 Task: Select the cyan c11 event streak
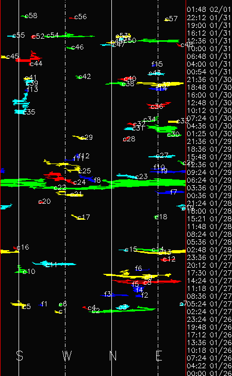pos(54,264)
